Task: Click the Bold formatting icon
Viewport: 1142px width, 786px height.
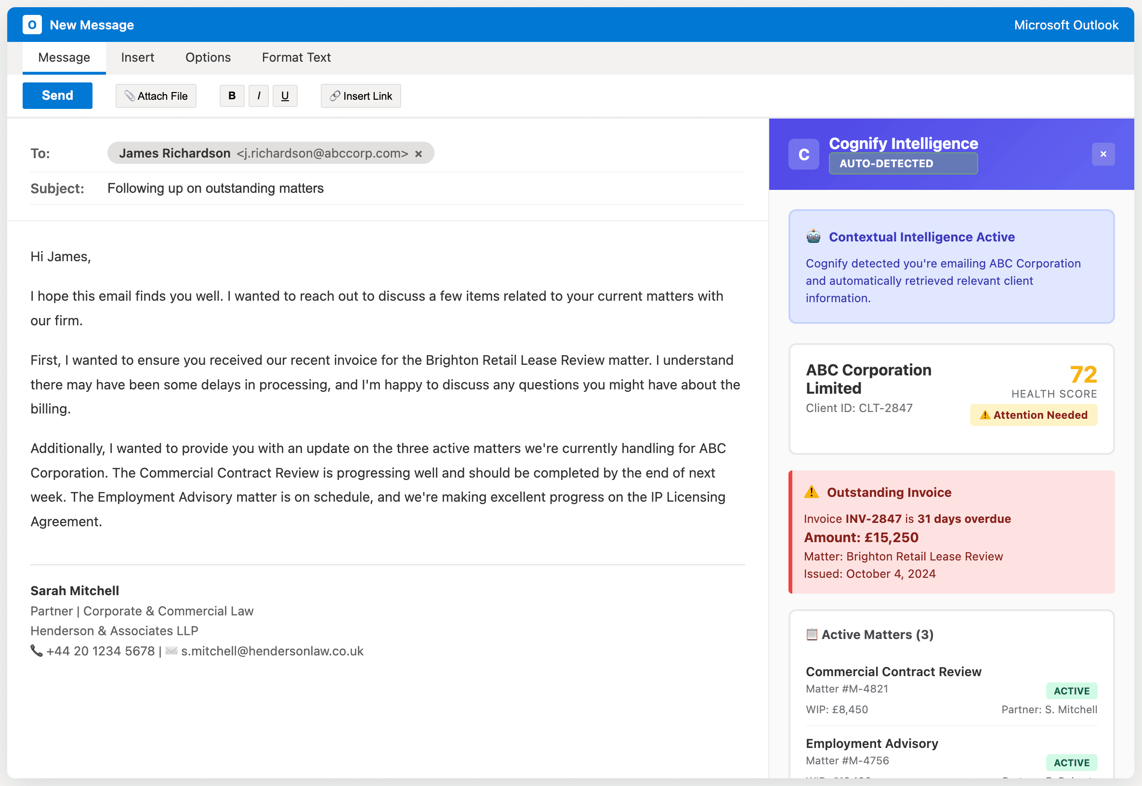Action: point(231,95)
